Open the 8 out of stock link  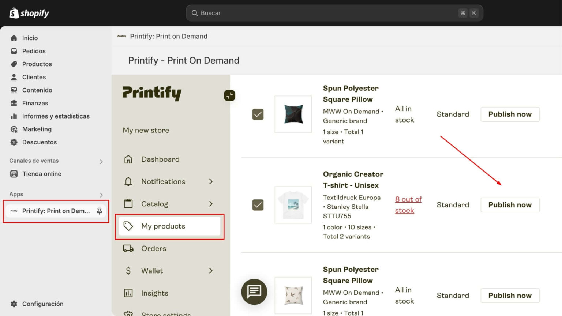(408, 205)
